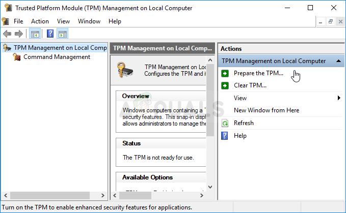Toggle the Show/Hide Action Pane toolbar icon

pyautogui.click(x=63, y=34)
